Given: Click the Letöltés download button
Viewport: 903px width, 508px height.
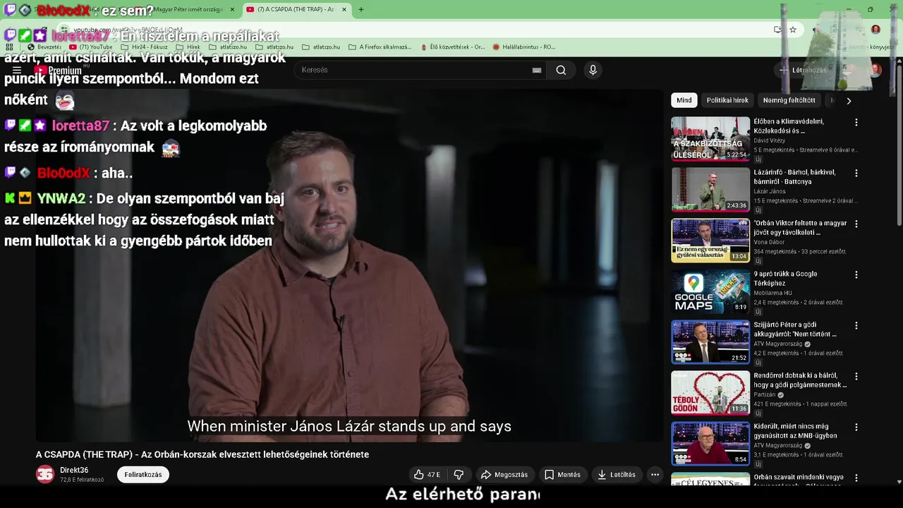Looking at the screenshot, I should (617, 475).
